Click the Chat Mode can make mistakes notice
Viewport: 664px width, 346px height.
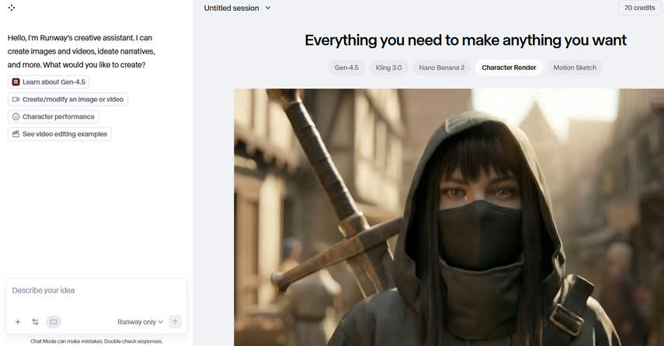tap(96, 341)
